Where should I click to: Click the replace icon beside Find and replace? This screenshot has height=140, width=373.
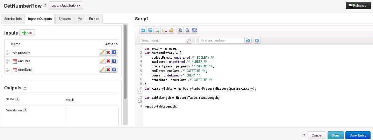(248, 40)
